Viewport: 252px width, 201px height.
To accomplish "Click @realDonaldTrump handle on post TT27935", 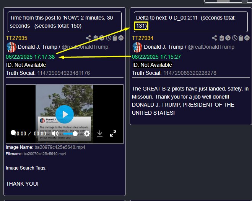I will click(85, 47).
